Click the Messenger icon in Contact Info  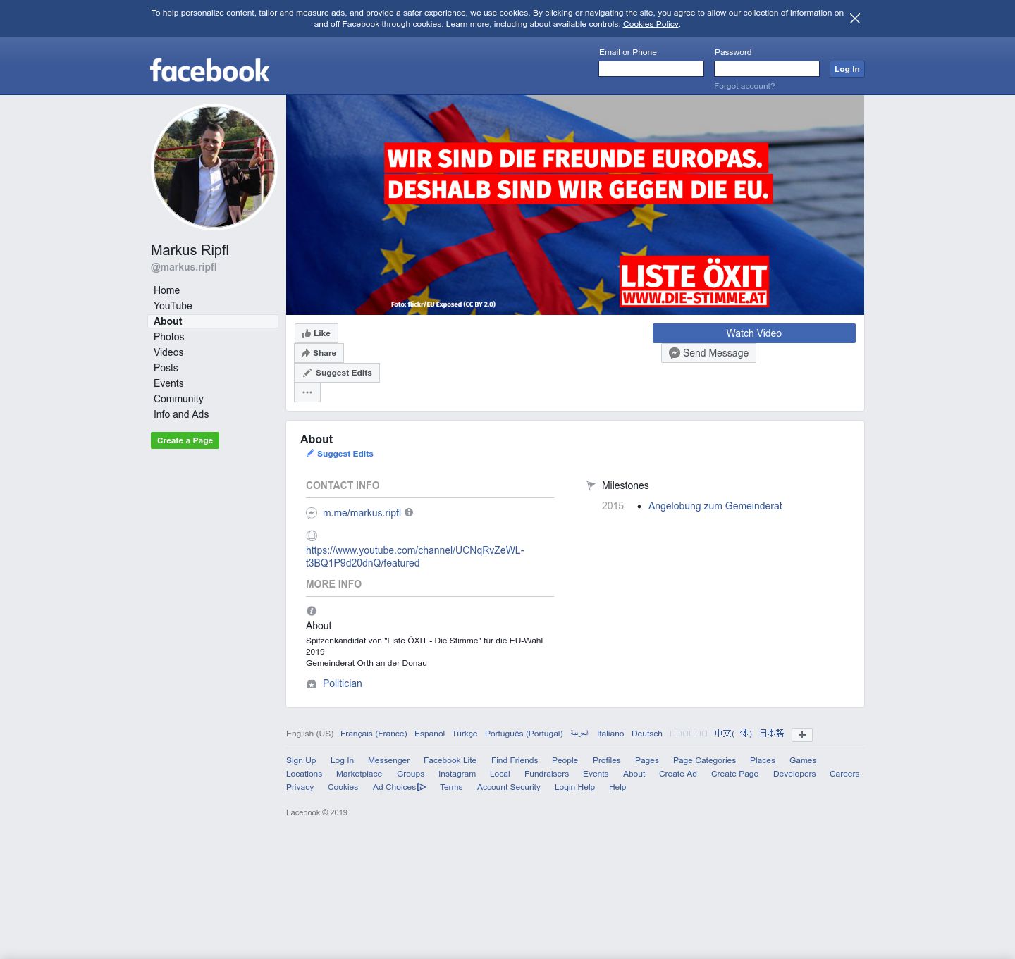[x=312, y=513]
